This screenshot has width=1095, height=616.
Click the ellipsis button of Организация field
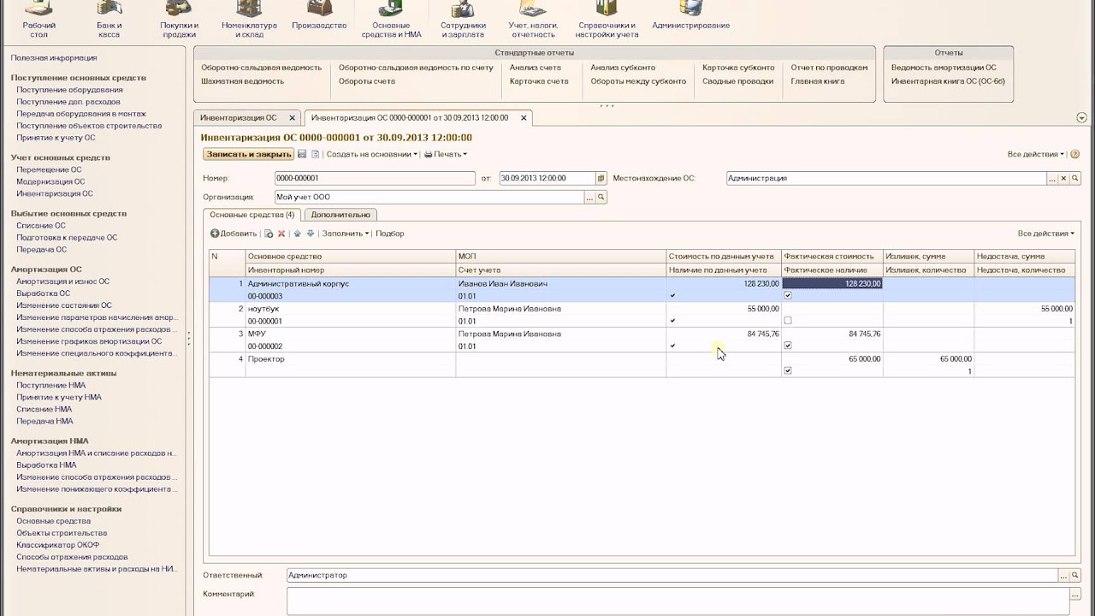[589, 197]
